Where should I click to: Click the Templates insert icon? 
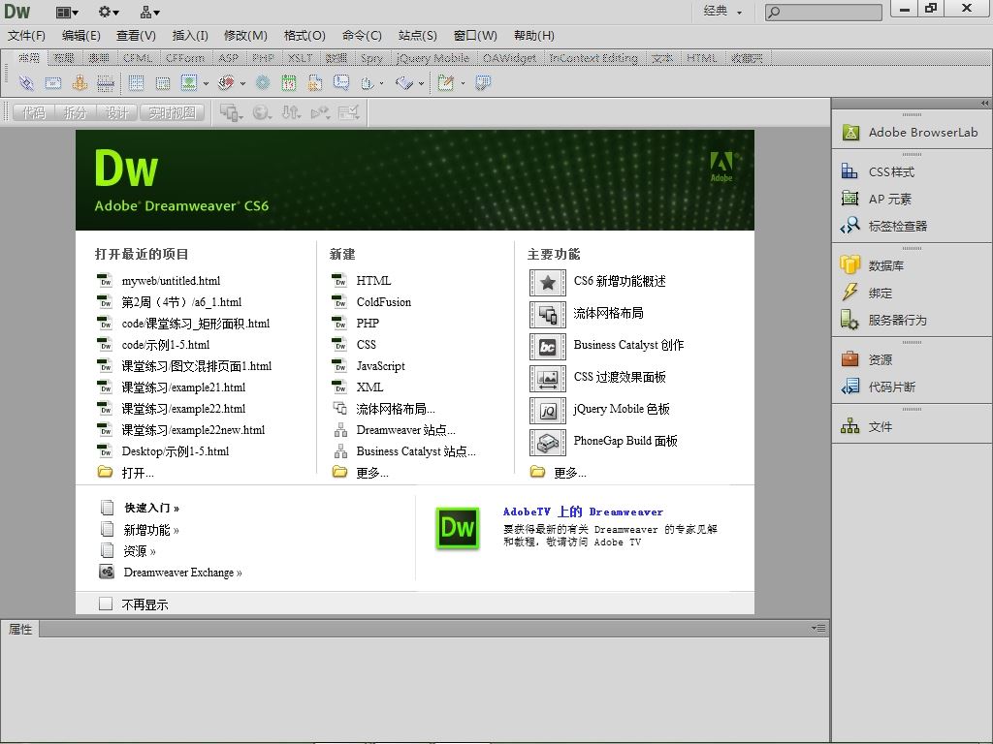coord(446,83)
